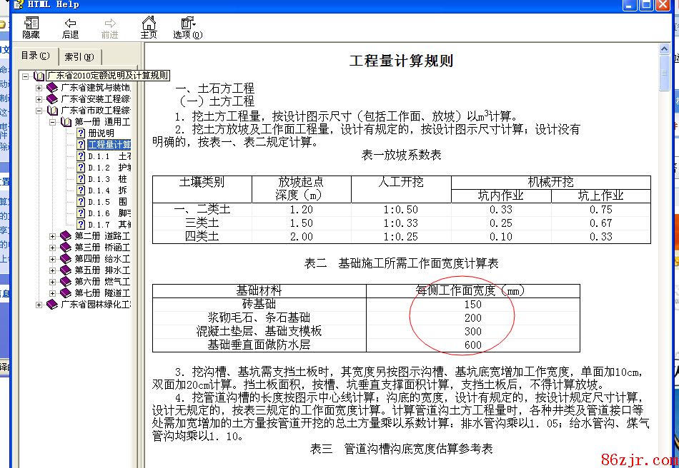Expand the 第七册 隧道工 node
The width and height of the screenshot is (679, 468).
tap(53, 293)
